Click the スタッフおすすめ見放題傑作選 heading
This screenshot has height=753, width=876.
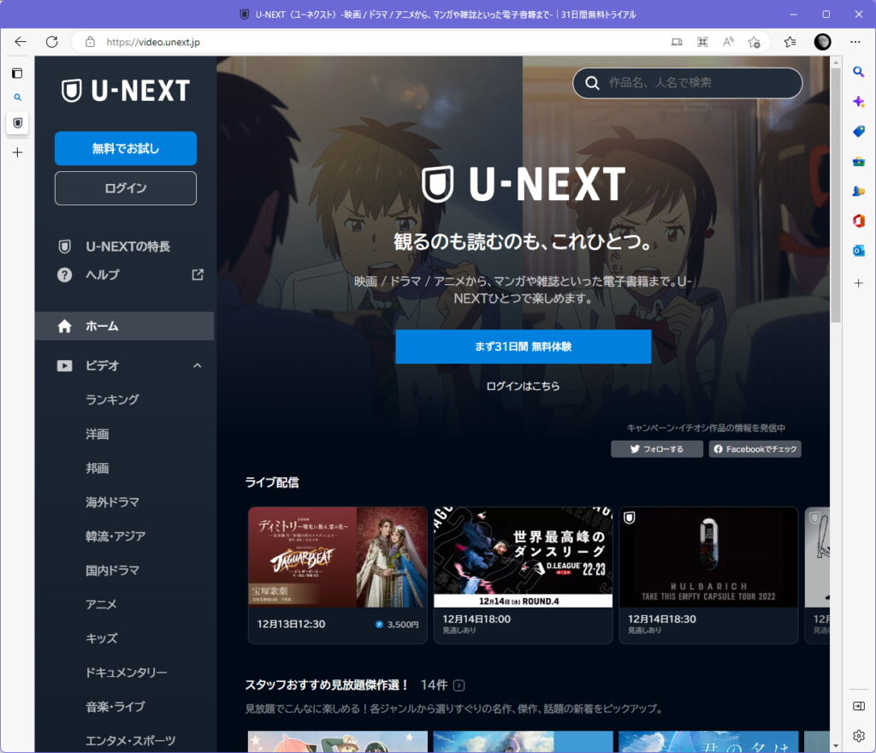(x=328, y=685)
